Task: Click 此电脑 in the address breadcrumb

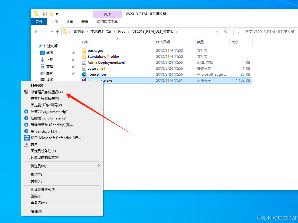Action: click(78, 32)
